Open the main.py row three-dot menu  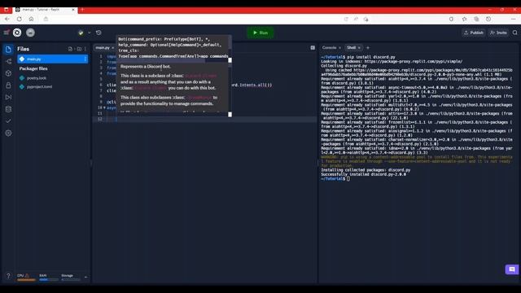tap(85, 59)
